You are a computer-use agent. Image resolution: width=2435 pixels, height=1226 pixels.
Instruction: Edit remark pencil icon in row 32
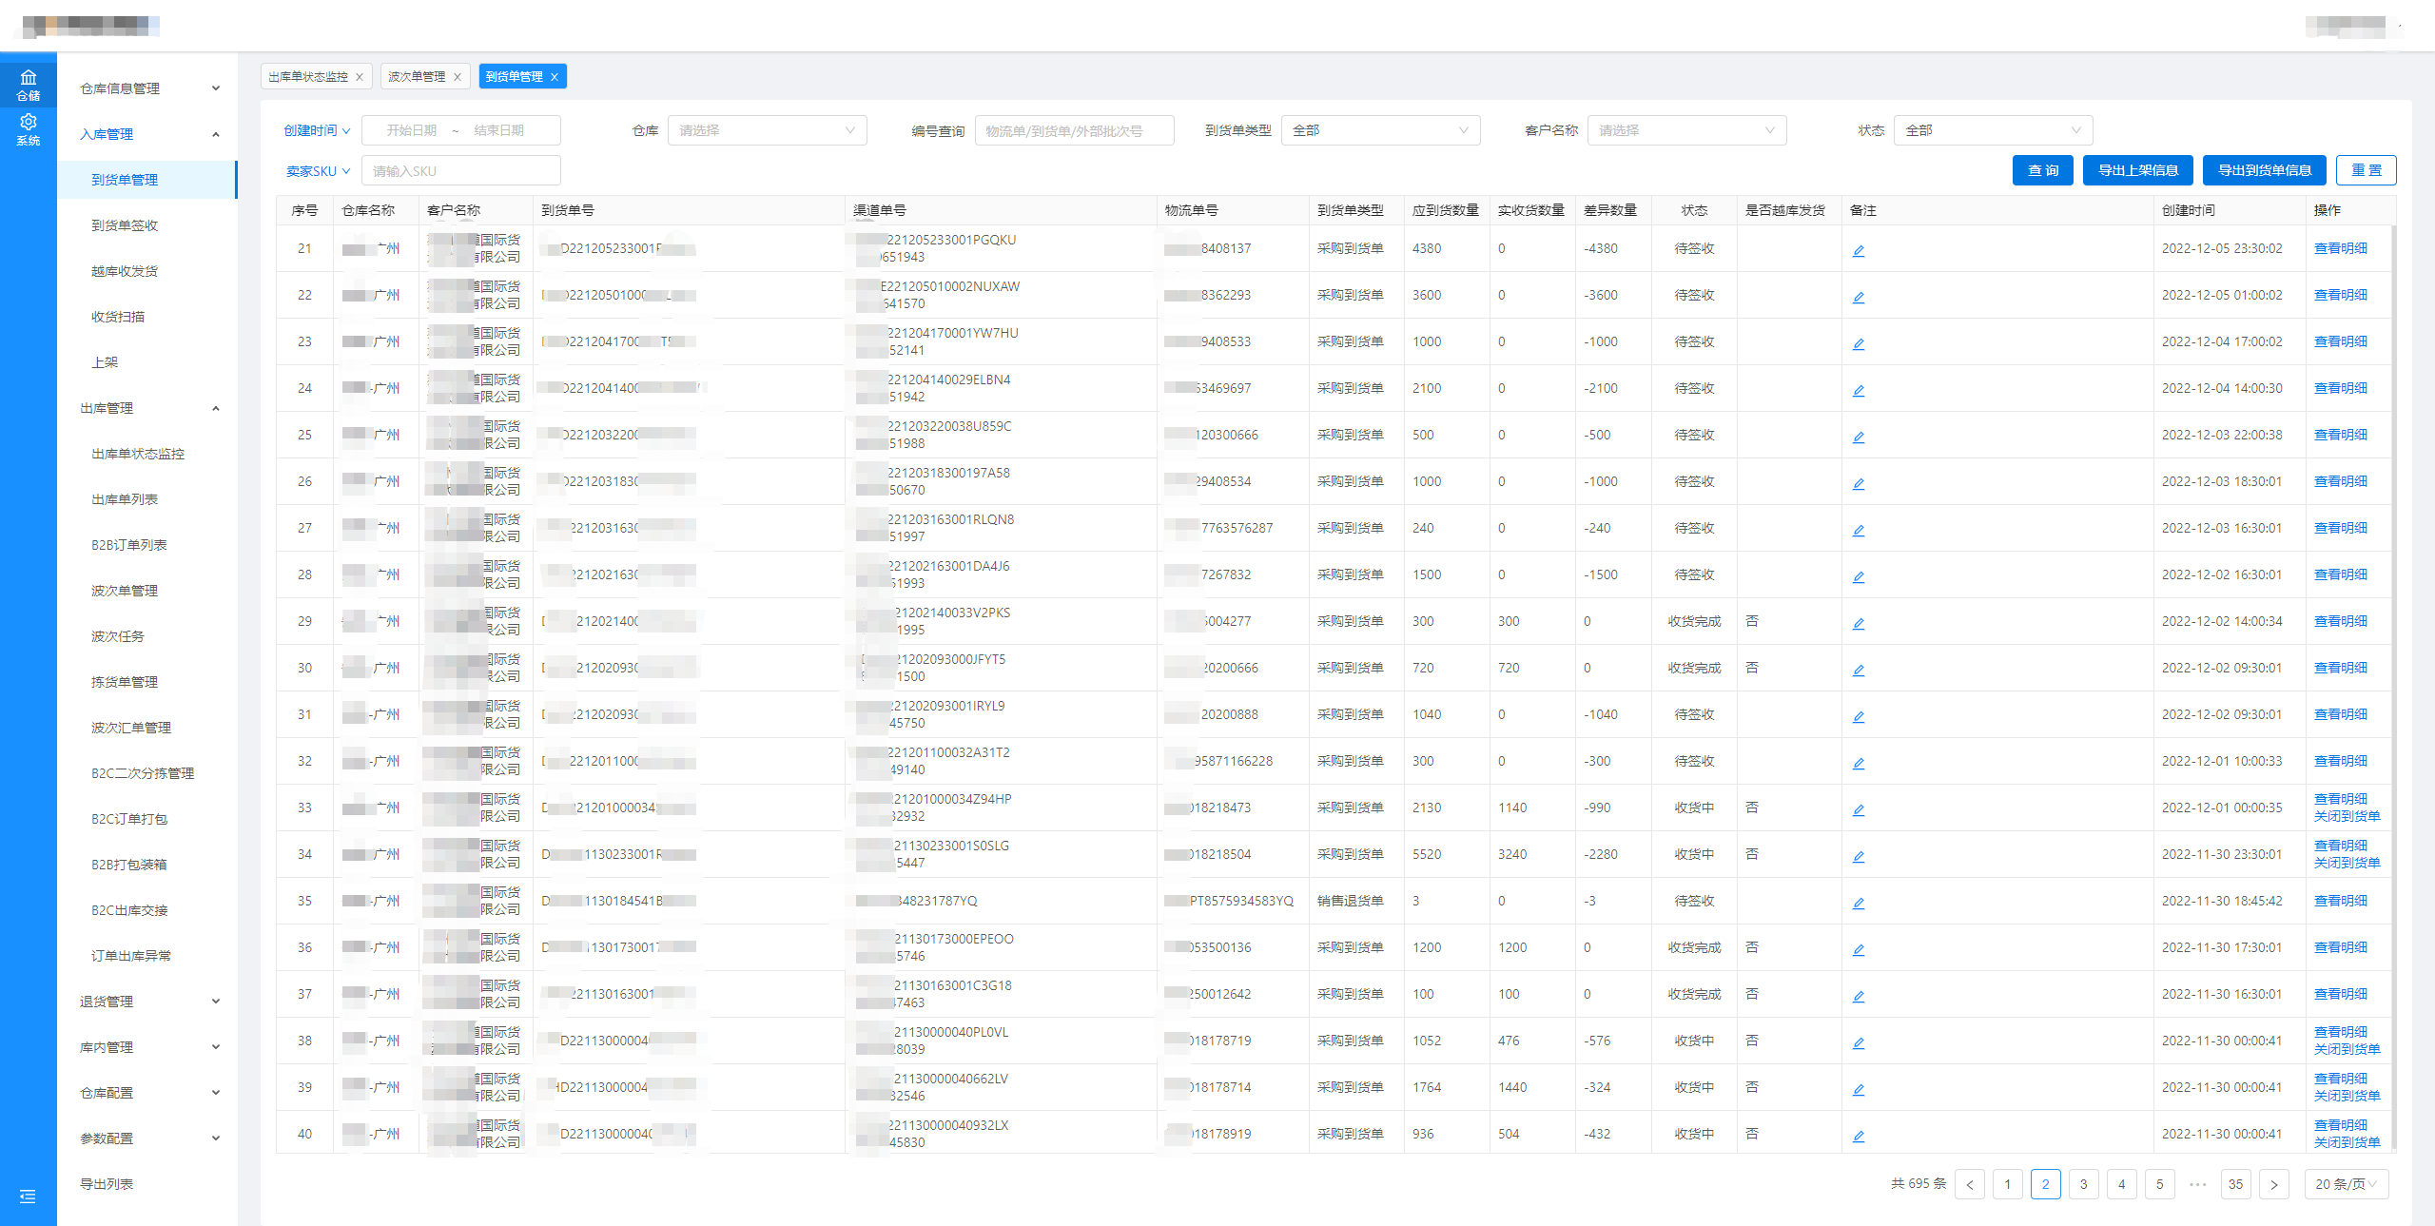click(x=1859, y=763)
